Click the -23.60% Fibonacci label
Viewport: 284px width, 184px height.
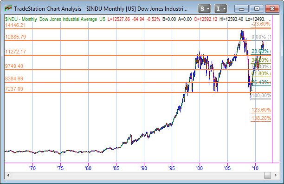261,24
